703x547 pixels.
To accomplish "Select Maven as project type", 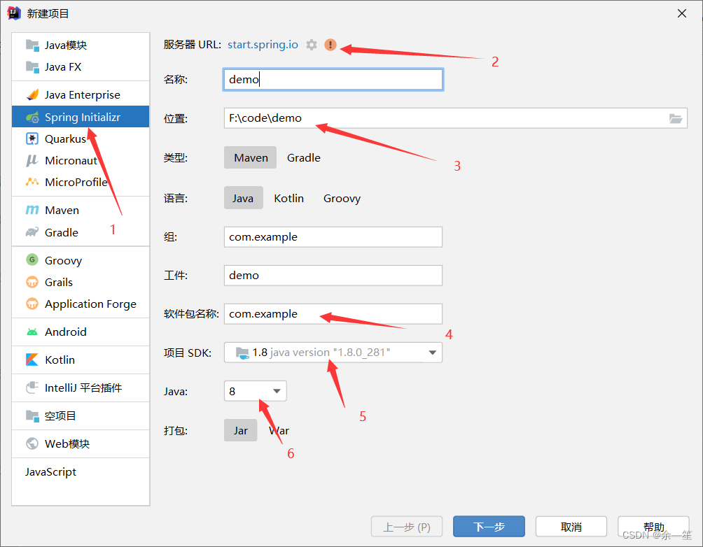I will (x=251, y=157).
